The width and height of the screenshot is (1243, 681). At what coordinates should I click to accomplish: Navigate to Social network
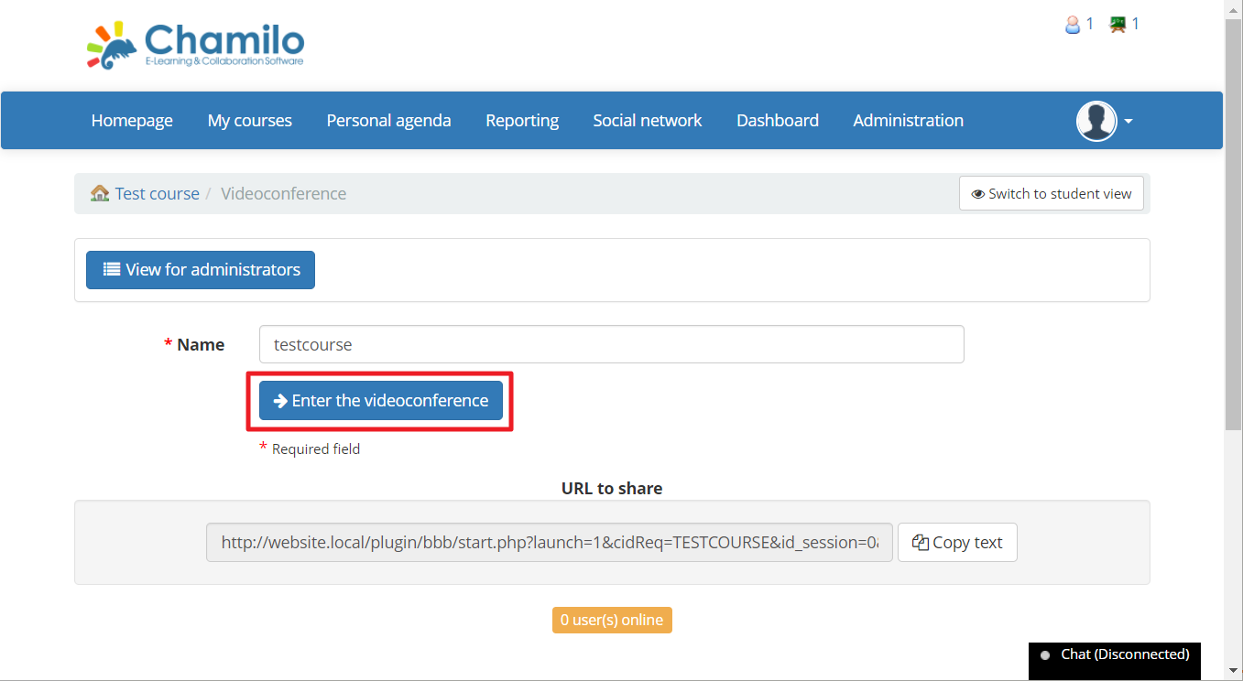click(647, 121)
